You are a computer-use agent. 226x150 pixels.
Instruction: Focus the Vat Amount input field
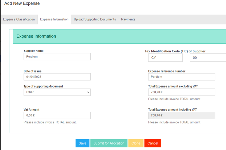[x=57, y=115]
